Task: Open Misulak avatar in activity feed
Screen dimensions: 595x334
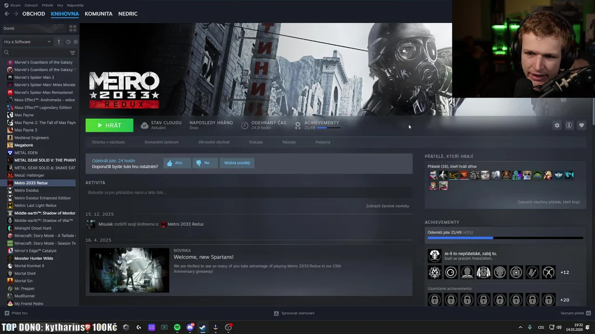Action: click(x=91, y=225)
